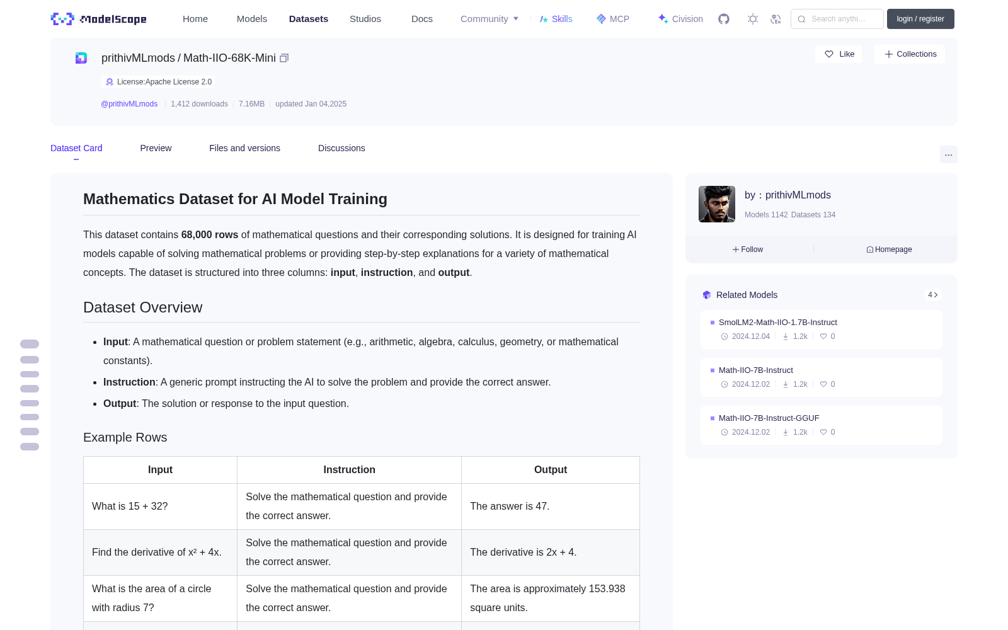Screen dimensions: 1008x630
Task: Open the Datasets menu item
Action: tap(309, 19)
